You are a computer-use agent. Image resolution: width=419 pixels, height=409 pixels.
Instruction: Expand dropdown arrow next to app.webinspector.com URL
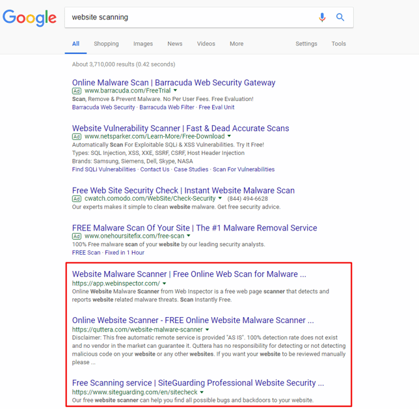(165, 283)
